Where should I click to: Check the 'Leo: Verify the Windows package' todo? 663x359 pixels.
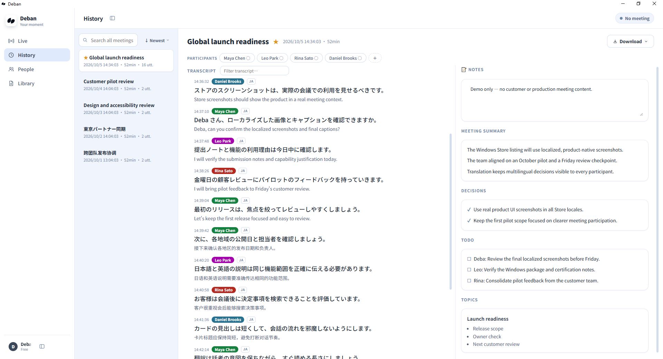pos(469,270)
